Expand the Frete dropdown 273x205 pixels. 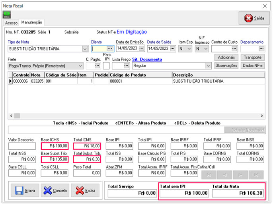(x=81, y=66)
